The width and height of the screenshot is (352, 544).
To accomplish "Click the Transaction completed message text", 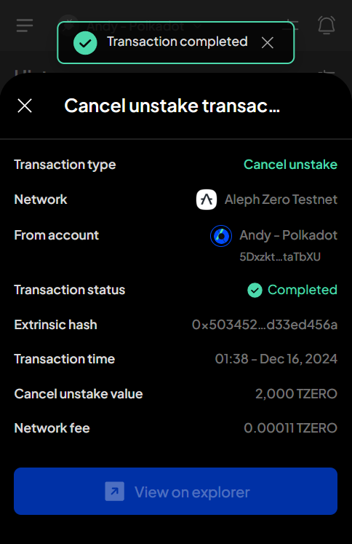I will [177, 42].
